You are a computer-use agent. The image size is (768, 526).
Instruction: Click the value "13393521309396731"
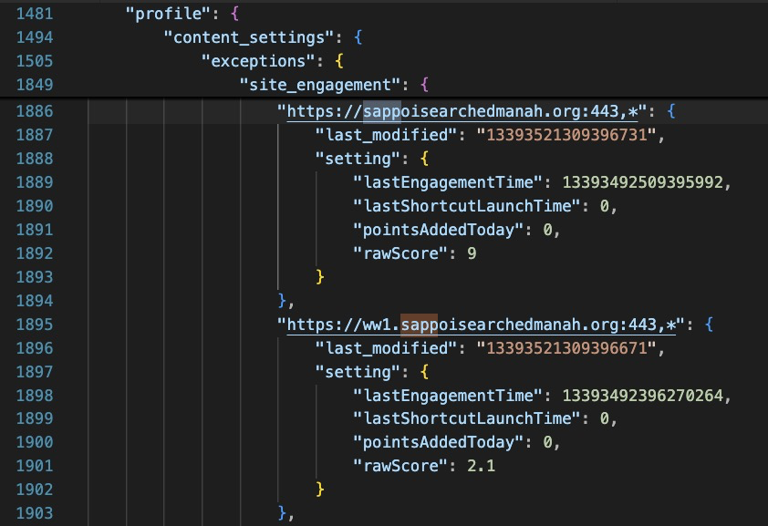pyautogui.click(x=566, y=135)
